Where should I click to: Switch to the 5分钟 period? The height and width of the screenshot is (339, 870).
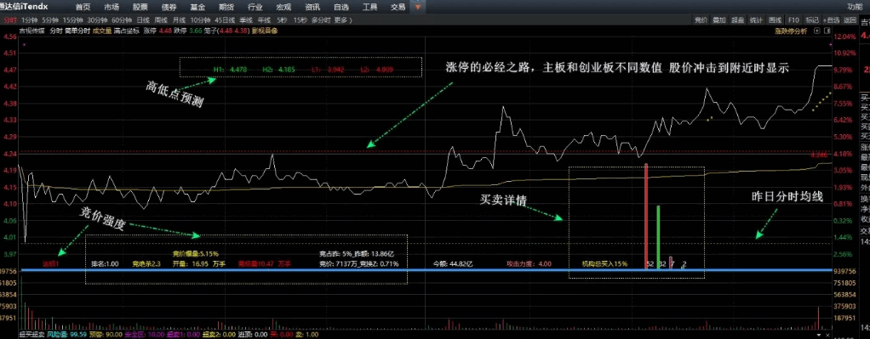click(50, 20)
